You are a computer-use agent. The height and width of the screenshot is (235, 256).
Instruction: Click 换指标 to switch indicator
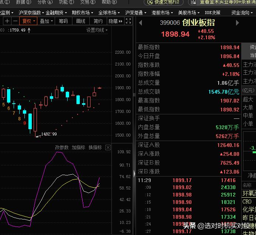coord(95,148)
